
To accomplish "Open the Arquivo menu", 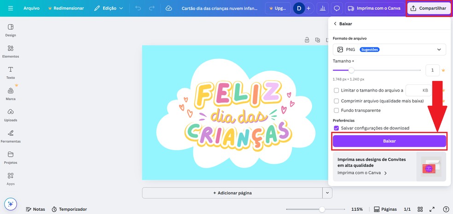I will (x=31, y=8).
